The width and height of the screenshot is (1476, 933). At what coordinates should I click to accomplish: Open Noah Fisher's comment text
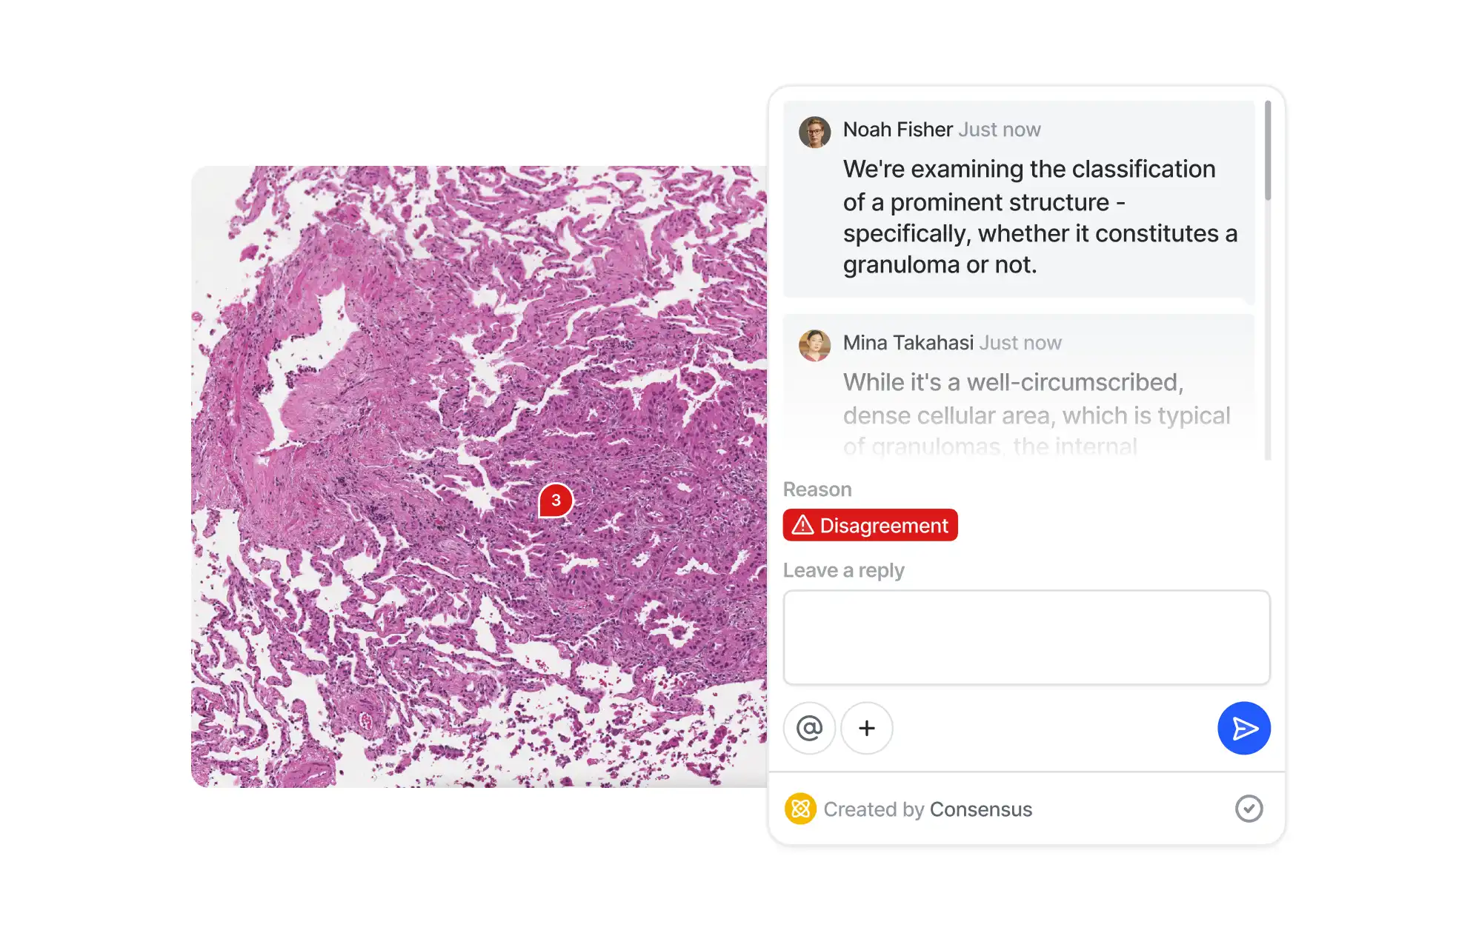click(x=1040, y=217)
